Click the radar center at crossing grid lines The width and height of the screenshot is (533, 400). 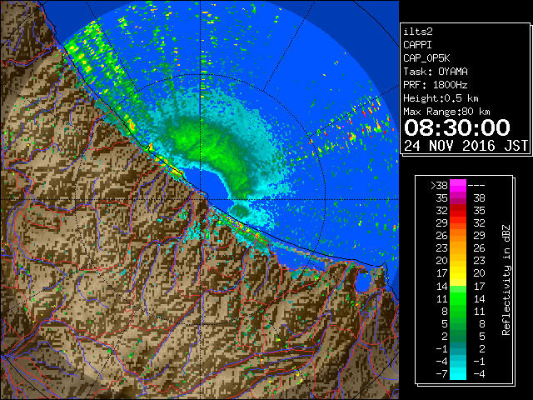201,200
